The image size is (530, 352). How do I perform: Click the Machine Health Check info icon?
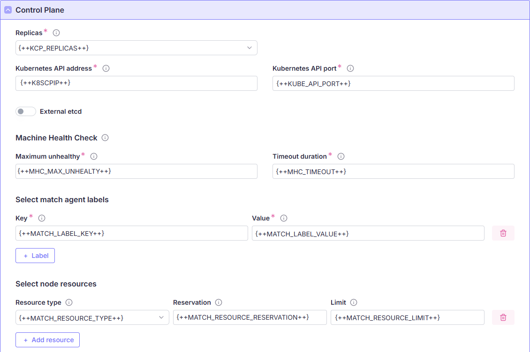click(x=105, y=138)
